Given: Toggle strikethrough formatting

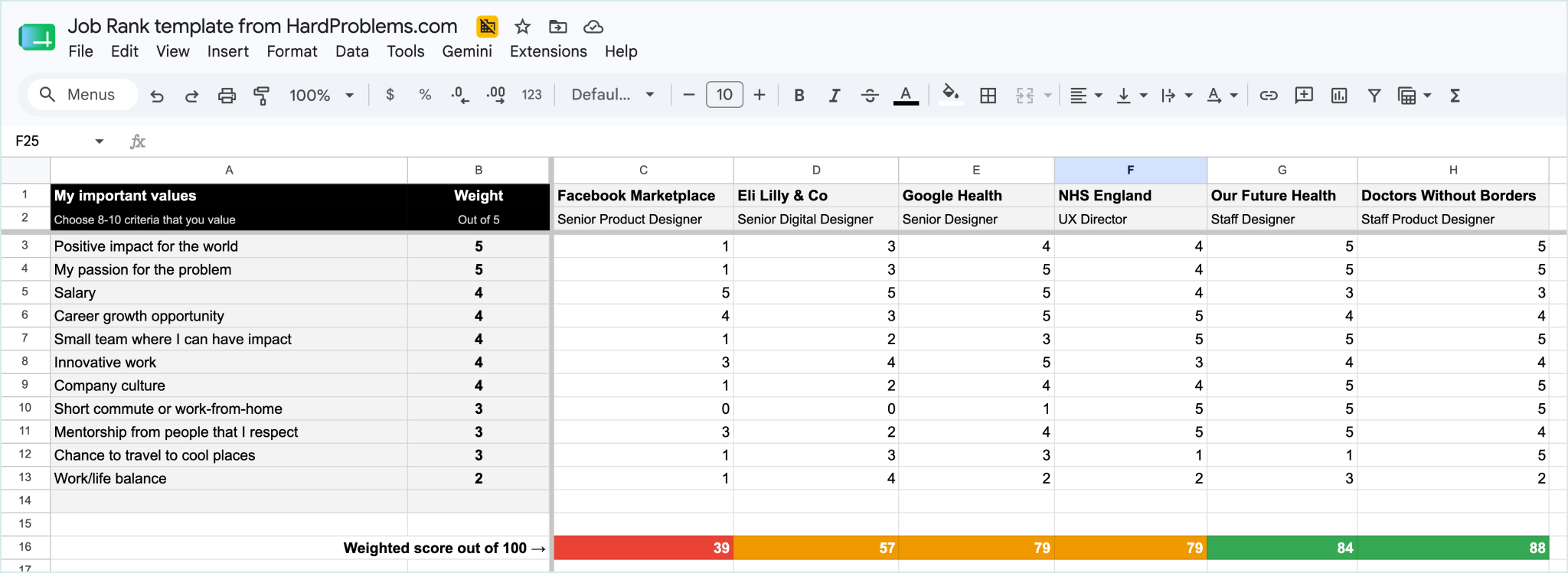Looking at the screenshot, I should pyautogui.click(x=870, y=96).
